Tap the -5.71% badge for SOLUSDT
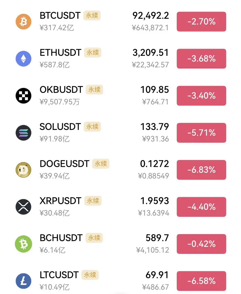241x294 pixels. coord(201,133)
